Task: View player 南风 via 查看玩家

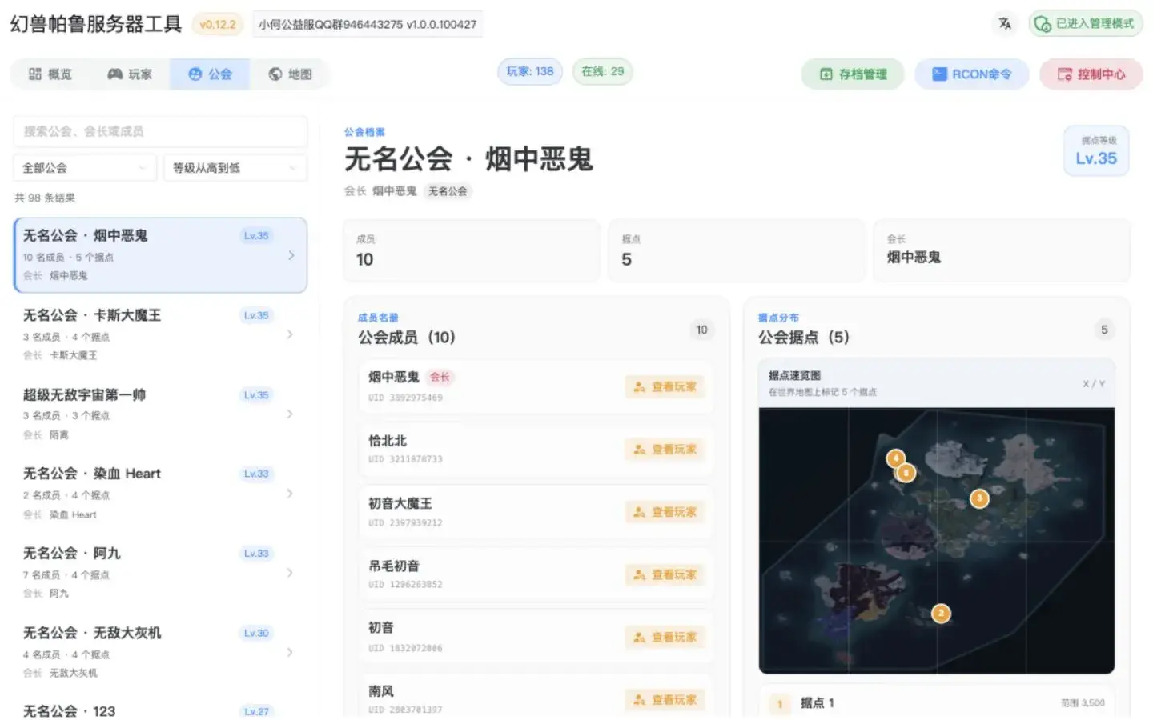Action: tap(665, 700)
